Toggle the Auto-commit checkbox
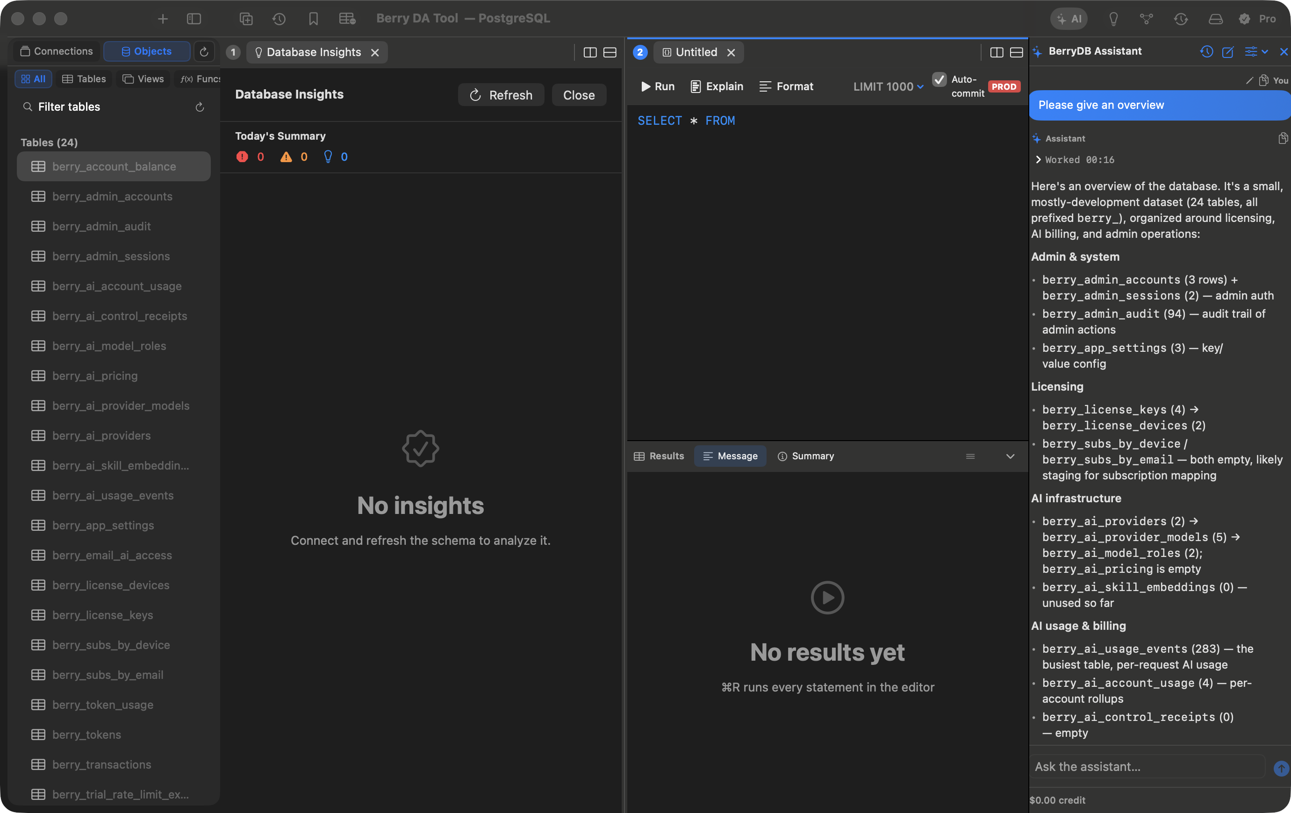This screenshot has width=1291, height=813. tap(940, 79)
